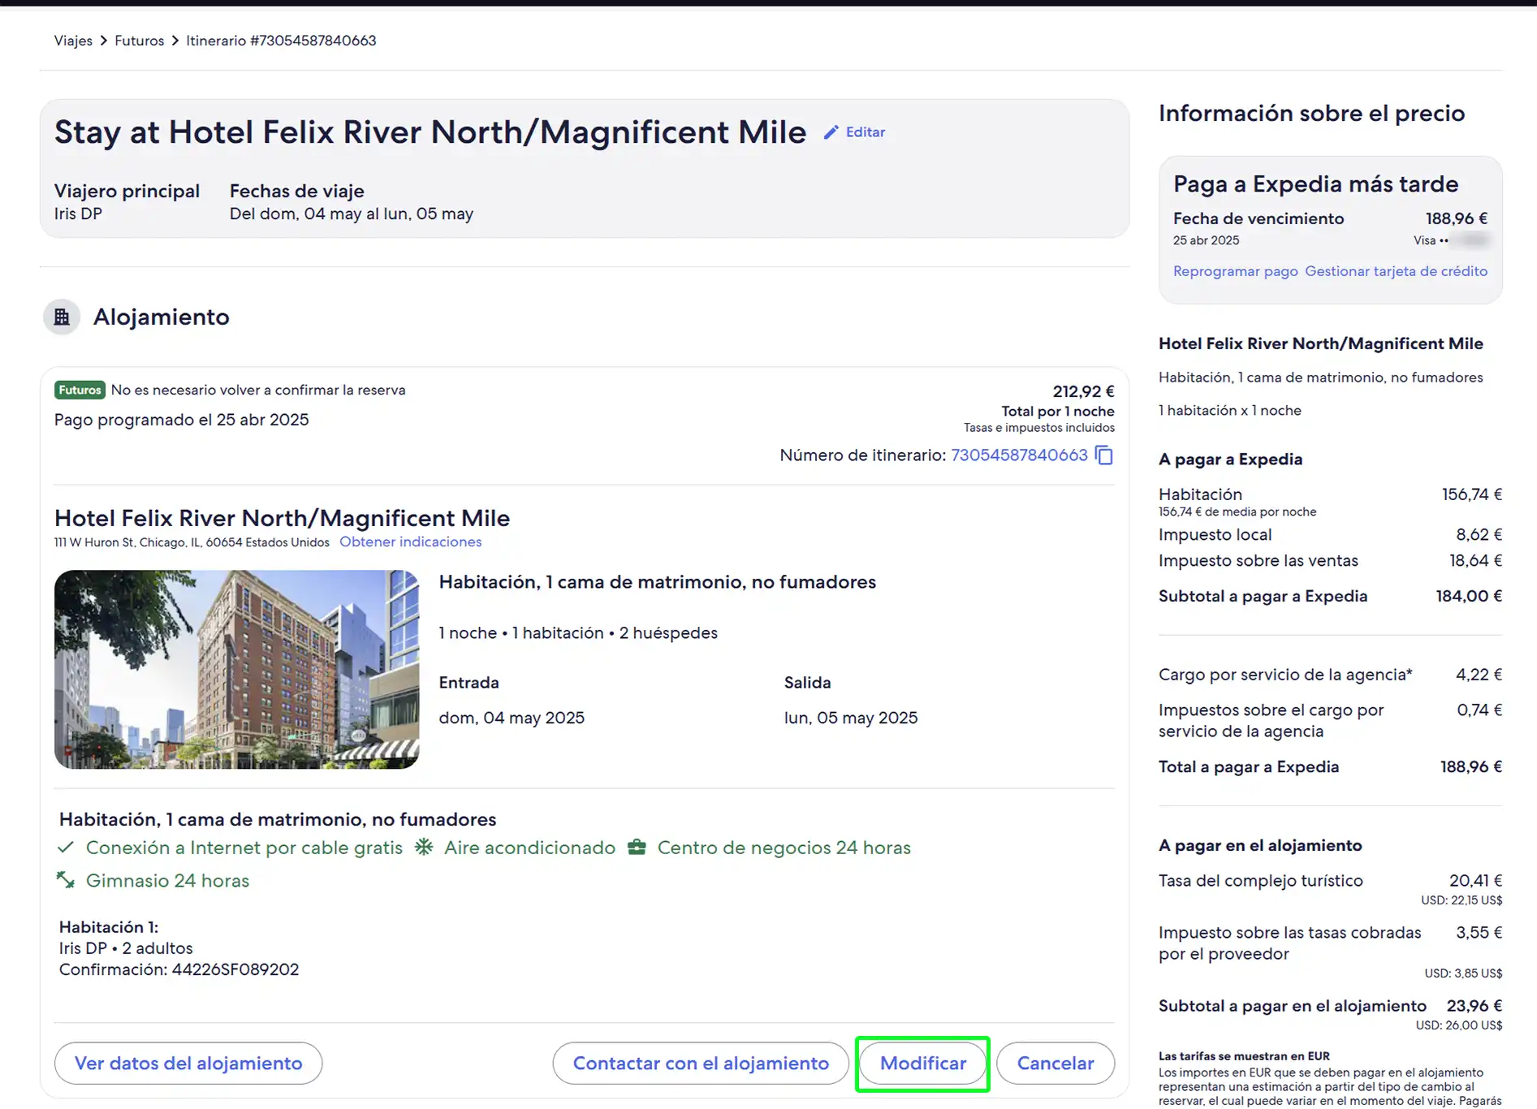Click Contactar con el alojamiento button
This screenshot has height=1109, width=1537.
click(x=701, y=1064)
